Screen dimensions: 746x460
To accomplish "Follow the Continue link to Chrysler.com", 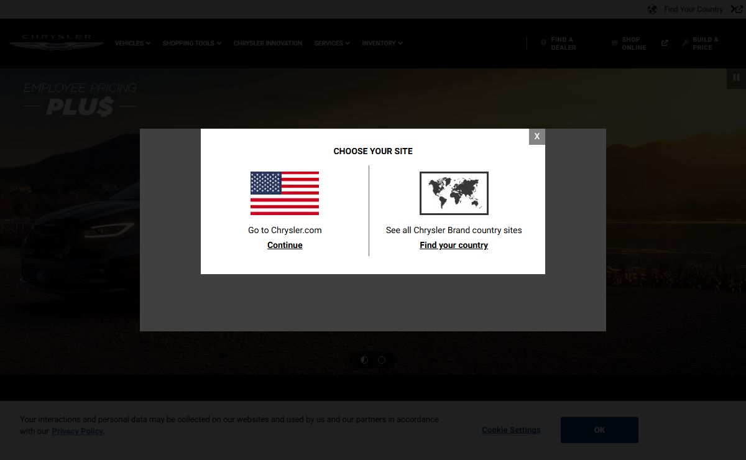I will tap(285, 245).
